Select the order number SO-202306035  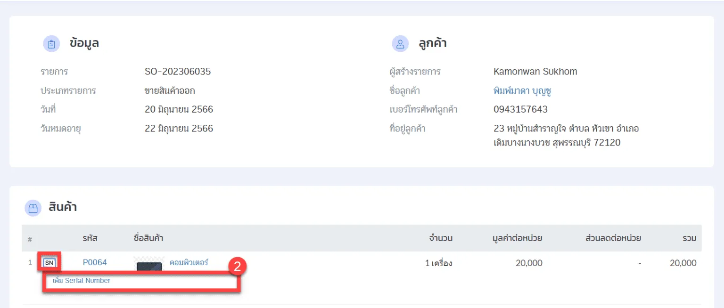tap(178, 72)
